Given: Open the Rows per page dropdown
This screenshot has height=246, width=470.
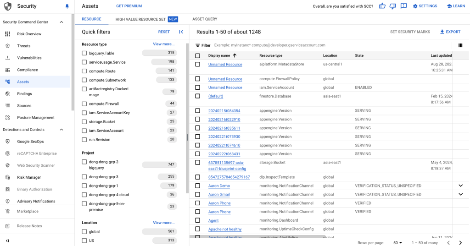Looking at the screenshot, I should [x=398, y=243].
